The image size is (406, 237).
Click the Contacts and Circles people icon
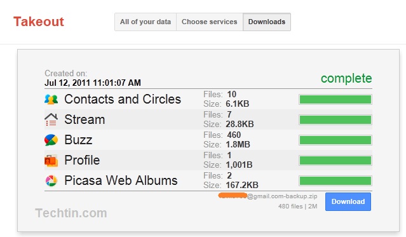[x=51, y=99]
